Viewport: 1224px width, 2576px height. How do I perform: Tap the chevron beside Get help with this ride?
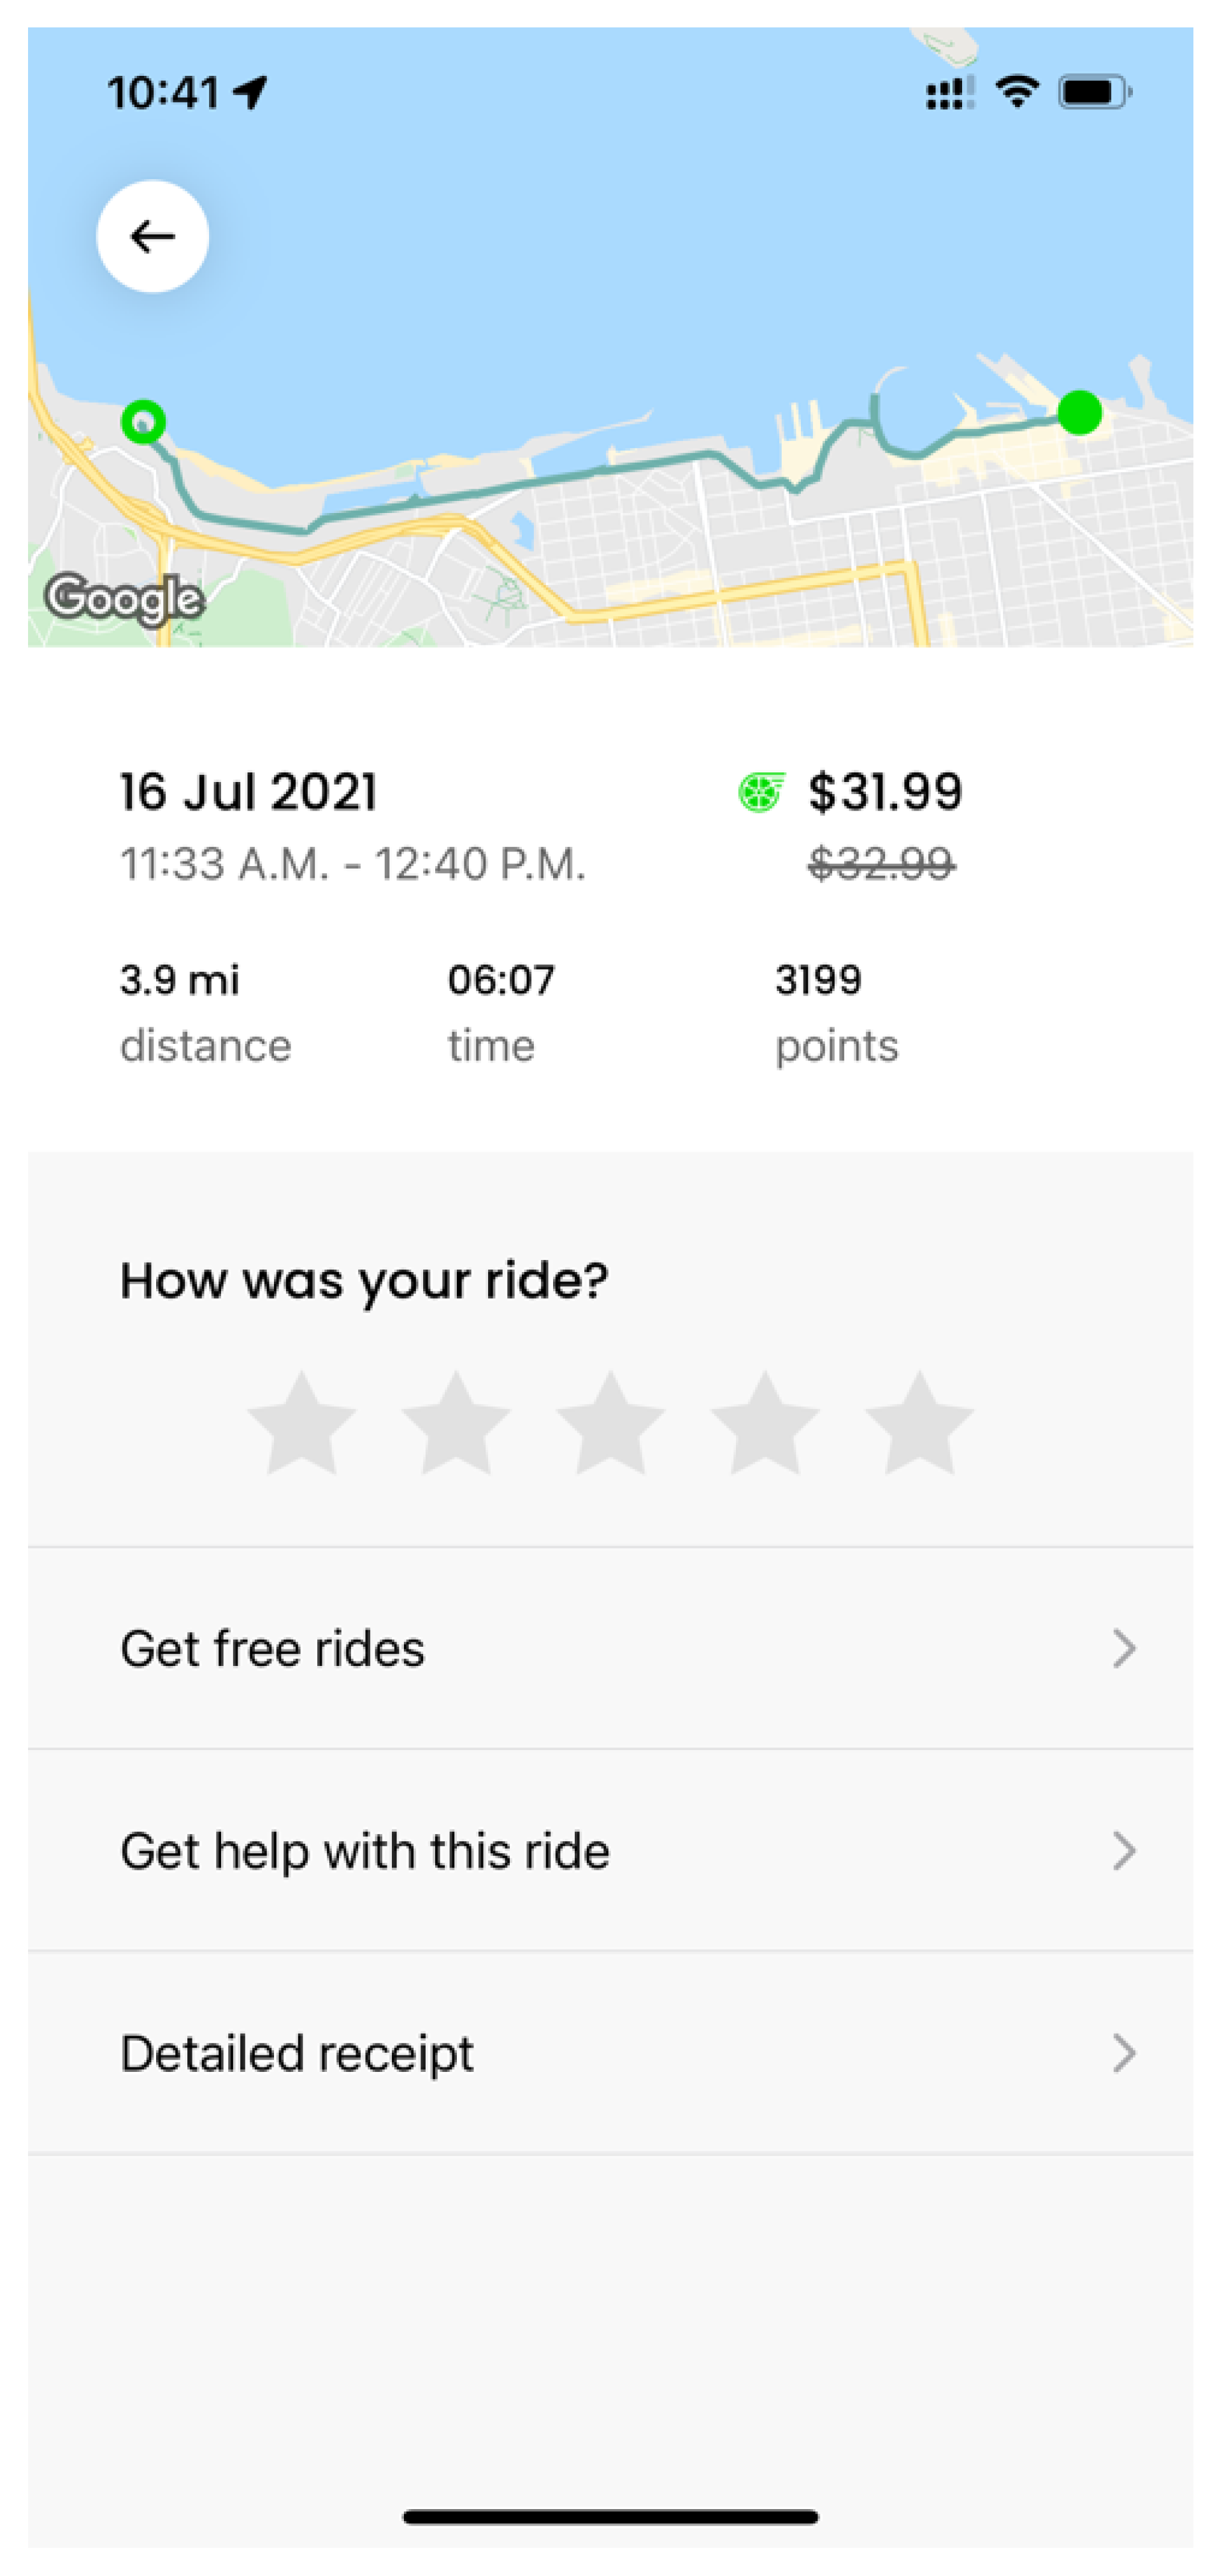coord(1124,1851)
